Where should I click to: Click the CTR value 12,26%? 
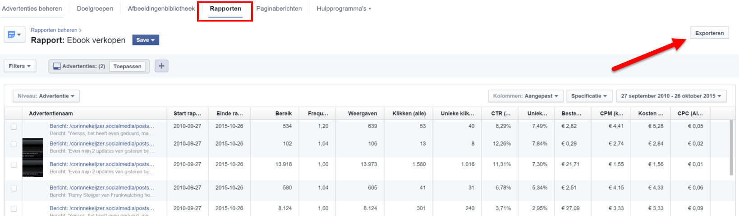pos(502,144)
